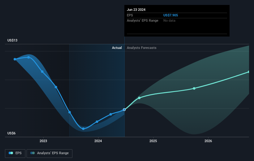This screenshot has width=254, height=161.
Task: Click the first forecast point after Jun 2024
Action: coord(139,98)
